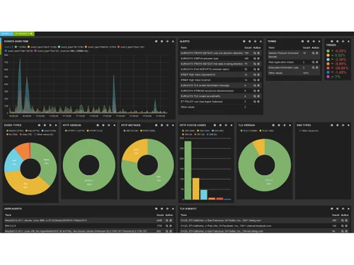This screenshot has height=265, width=354.
Task: Click green slice of Event Types donut
Action: click(x=47, y=162)
